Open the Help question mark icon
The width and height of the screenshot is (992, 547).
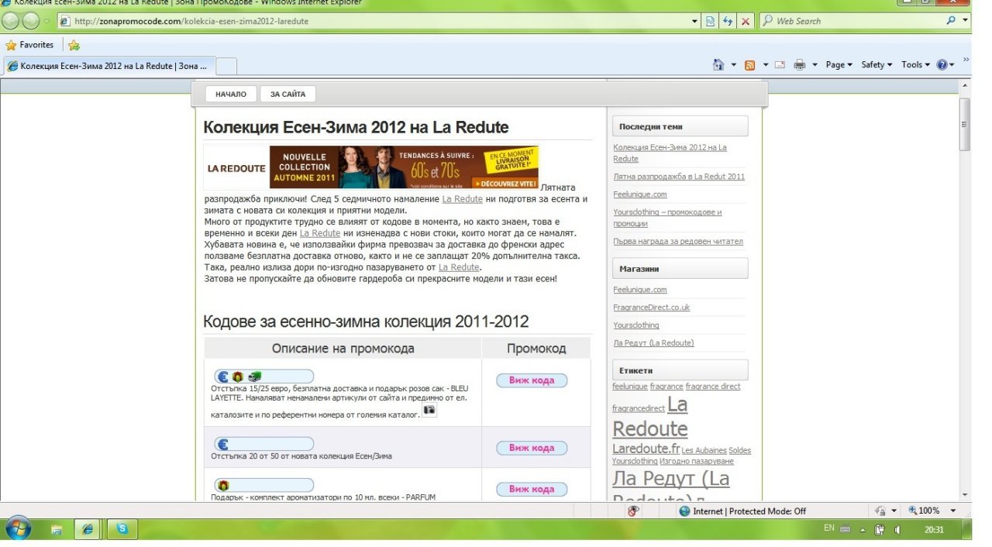click(x=942, y=65)
